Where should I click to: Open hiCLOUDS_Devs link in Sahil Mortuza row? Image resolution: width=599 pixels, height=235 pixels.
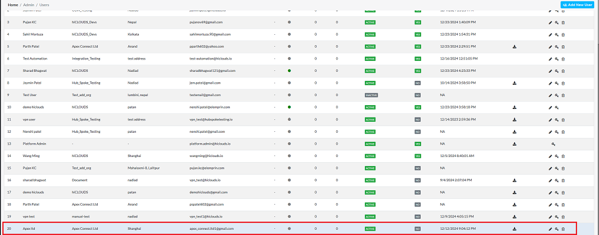[x=84, y=34]
